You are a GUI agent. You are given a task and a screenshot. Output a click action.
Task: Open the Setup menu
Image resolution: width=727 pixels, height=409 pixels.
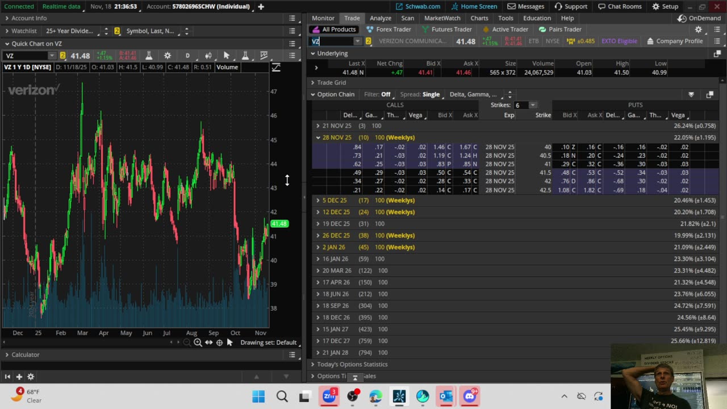point(665,6)
